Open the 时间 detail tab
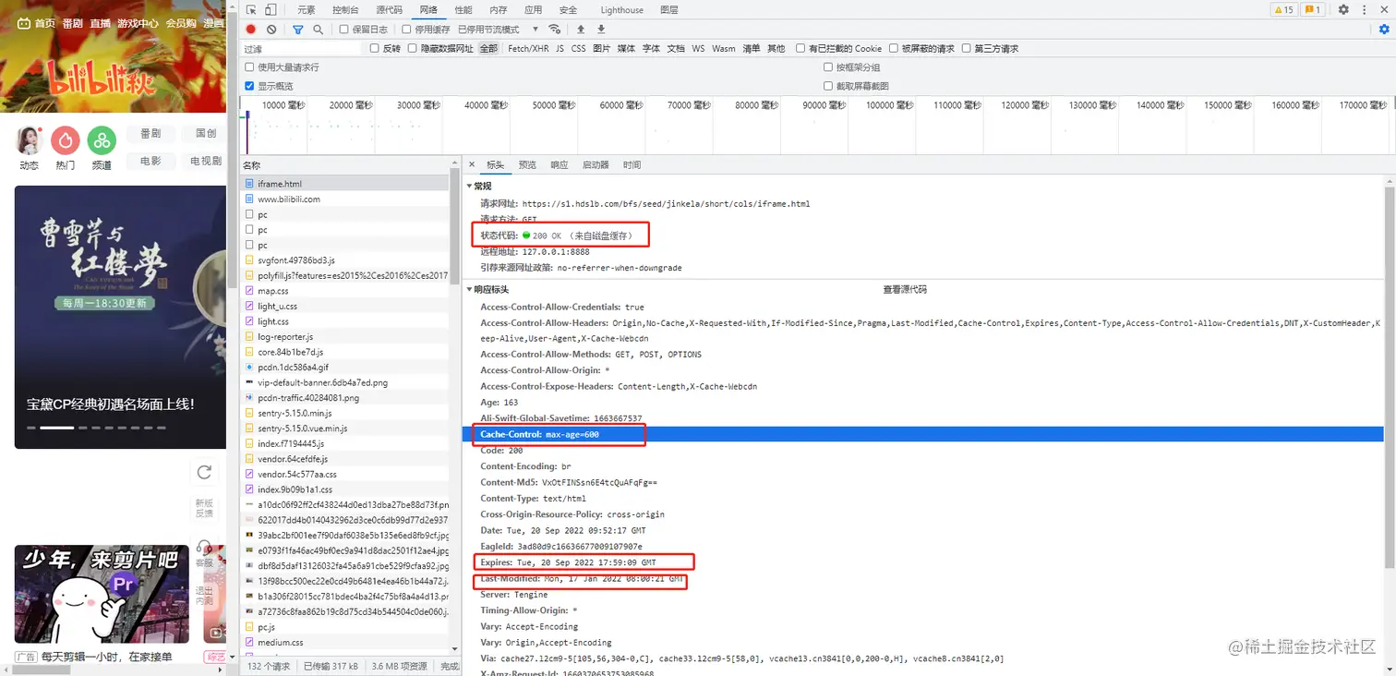1396x676 pixels. tap(632, 164)
